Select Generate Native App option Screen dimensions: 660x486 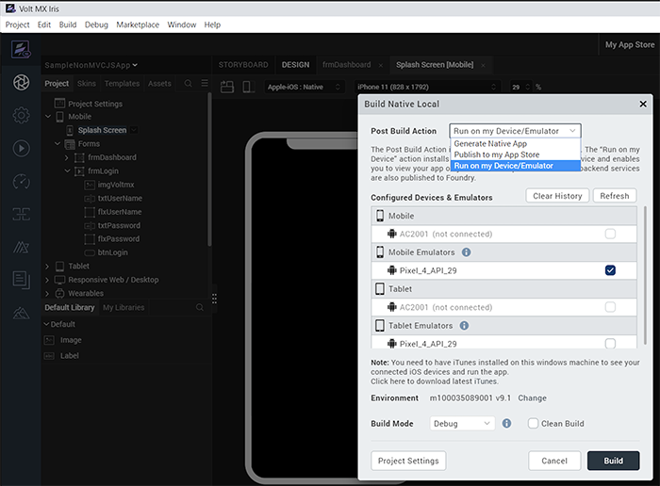tap(489, 144)
